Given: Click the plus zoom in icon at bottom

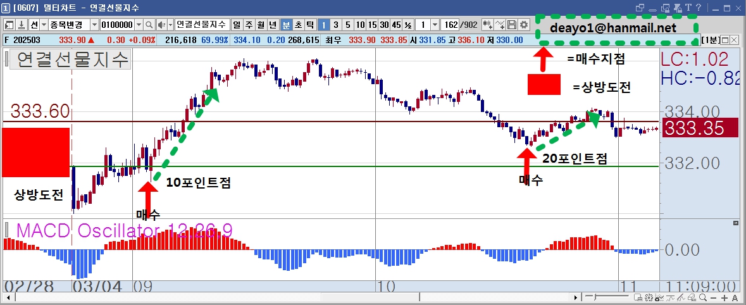Looking at the screenshot, I should pyautogui.click(x=724, y=298).
